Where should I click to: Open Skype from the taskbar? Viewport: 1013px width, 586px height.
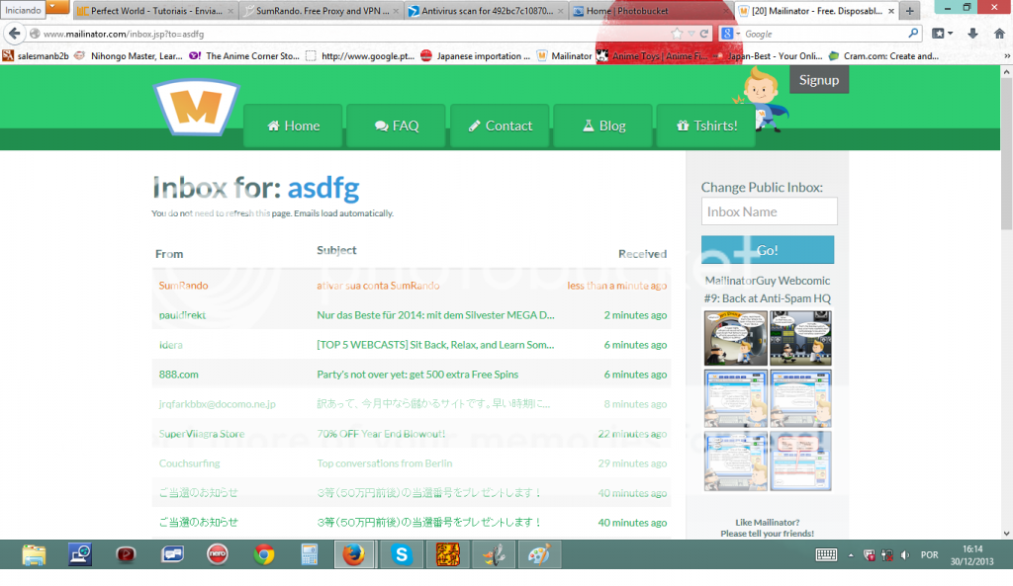coord(401,554)
